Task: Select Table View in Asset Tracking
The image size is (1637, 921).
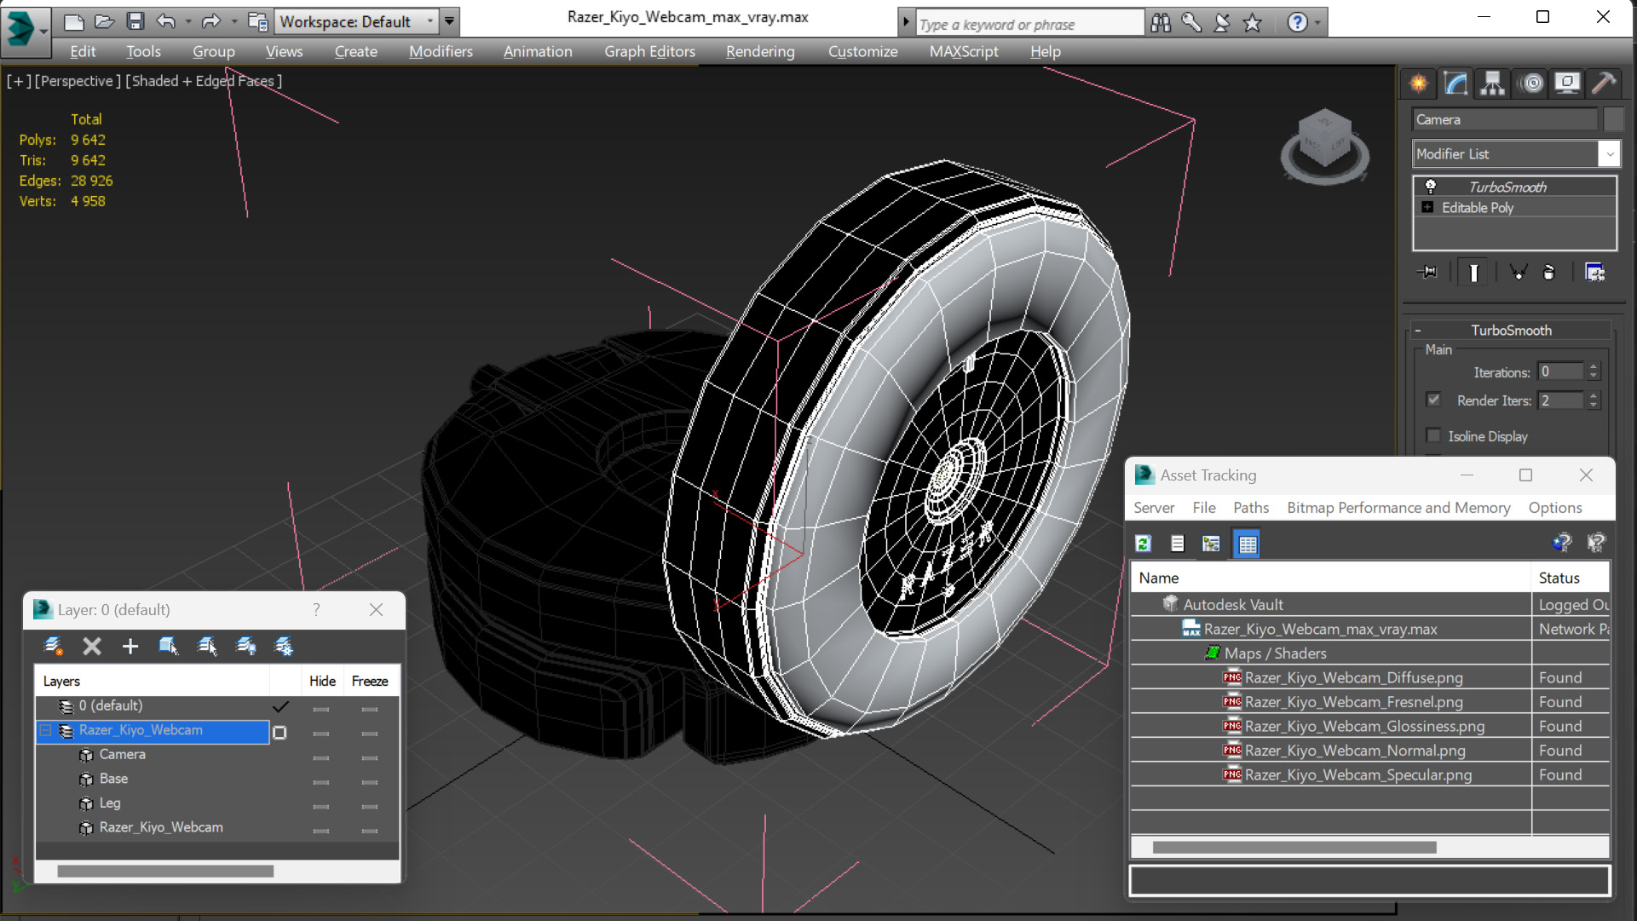Action: (1247, 544)
